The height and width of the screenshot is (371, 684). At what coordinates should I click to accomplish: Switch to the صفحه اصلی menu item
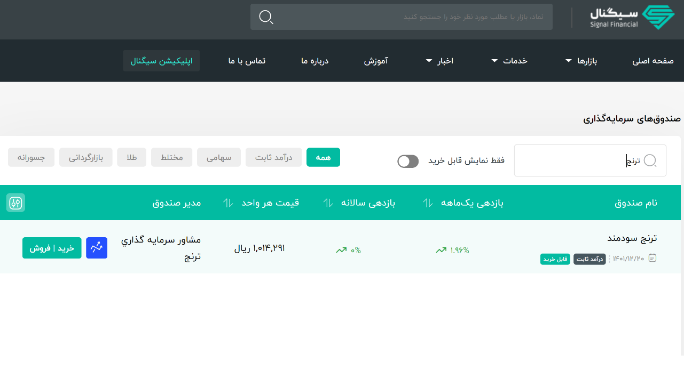[652, 60]
